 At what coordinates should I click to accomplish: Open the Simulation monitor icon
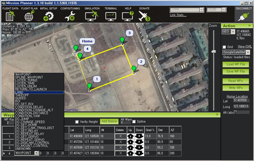92,16
